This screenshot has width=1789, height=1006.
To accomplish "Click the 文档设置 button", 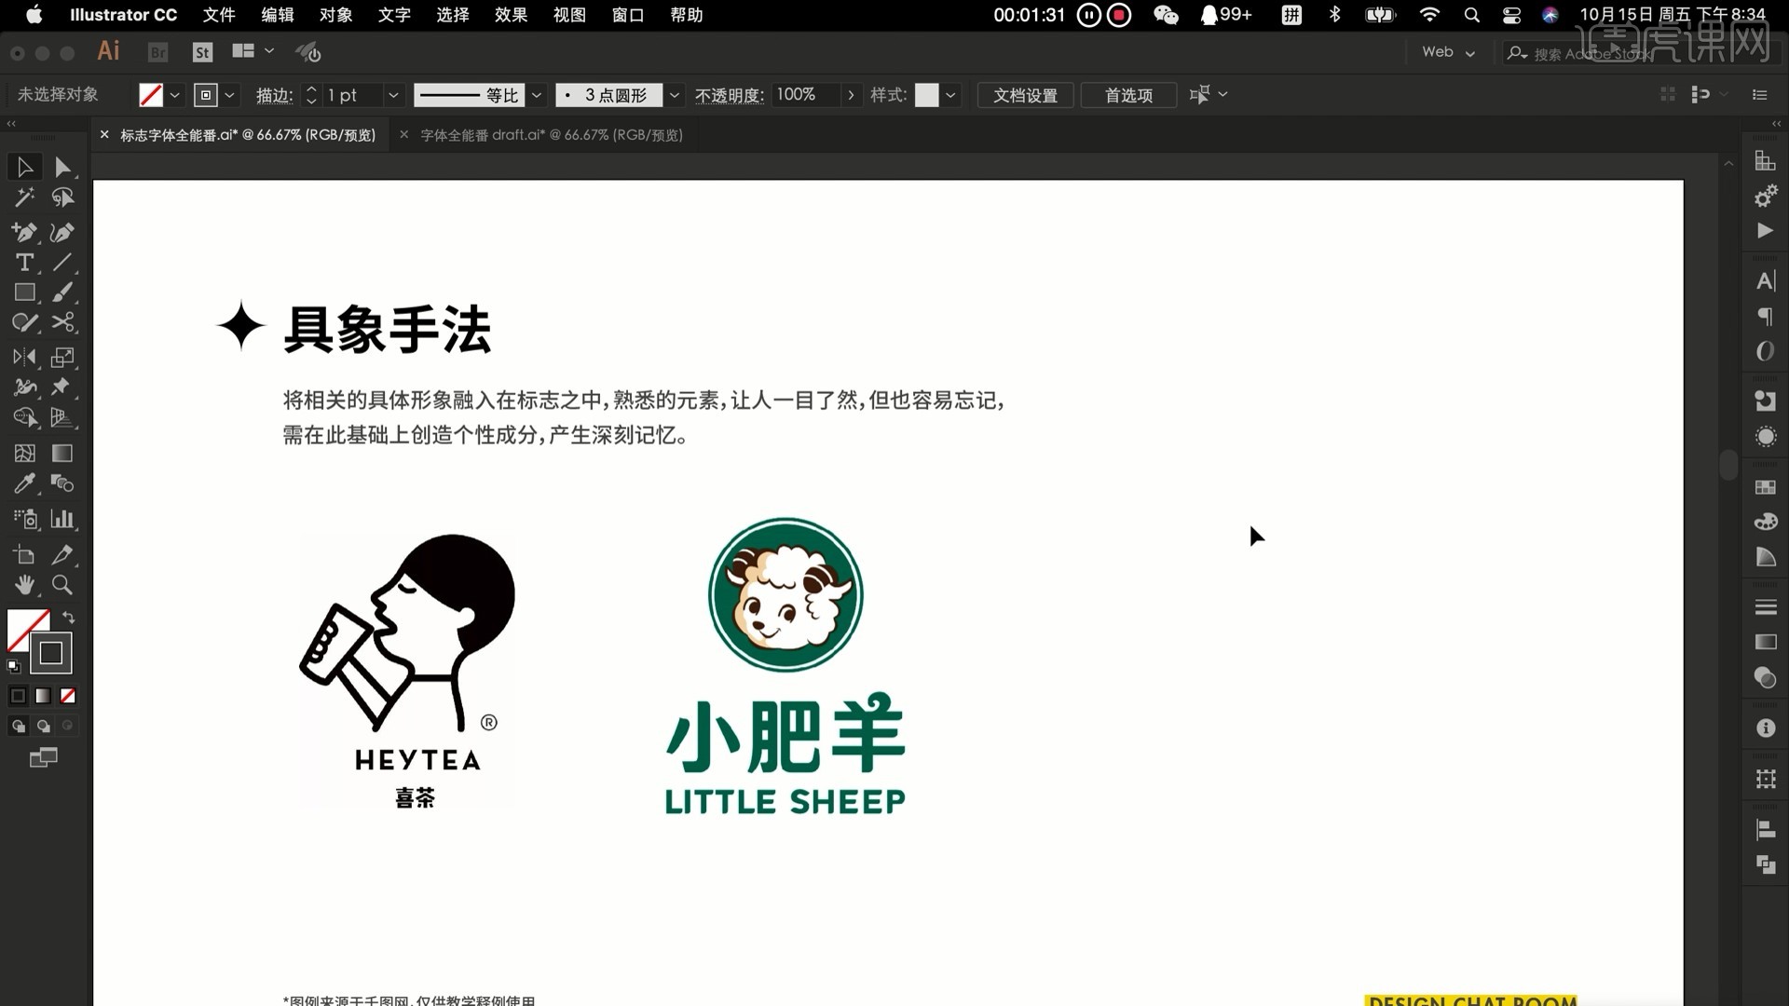I will tap(1025, 95).
